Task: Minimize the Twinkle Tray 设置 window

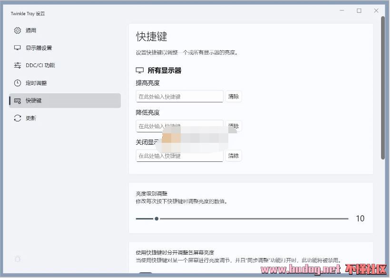Action: [x=342, y=10]
